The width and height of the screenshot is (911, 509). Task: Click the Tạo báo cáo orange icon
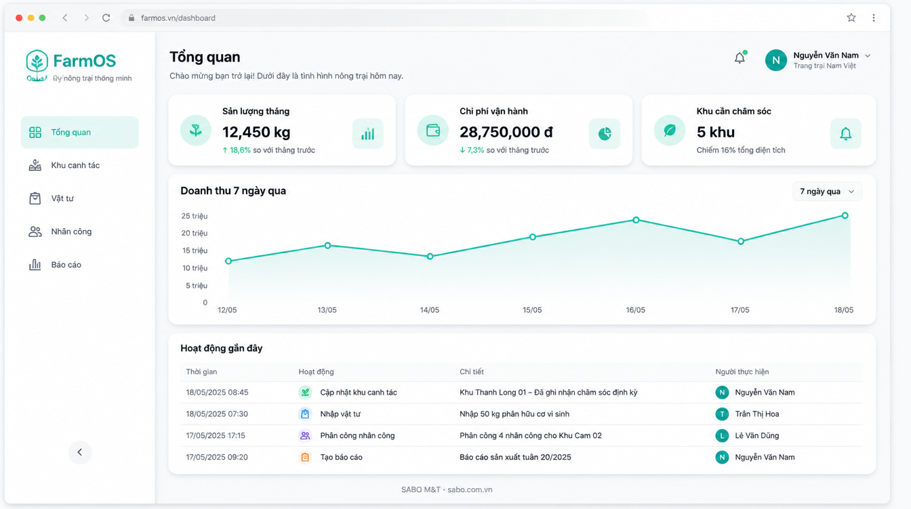[305, 458]
